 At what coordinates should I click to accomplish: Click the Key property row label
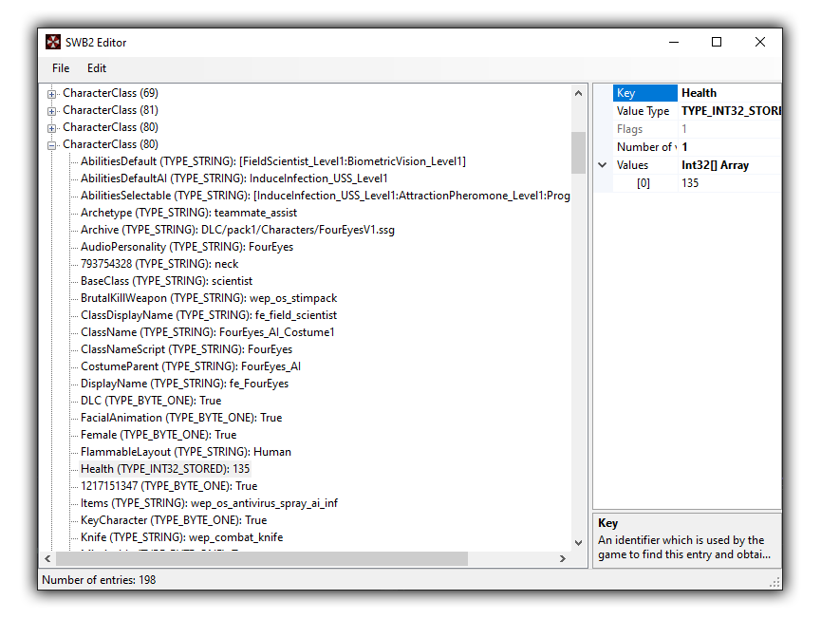tap(645, 93)
